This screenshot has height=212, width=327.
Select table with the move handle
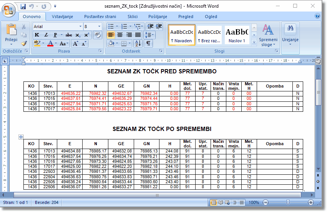point(21,137)
